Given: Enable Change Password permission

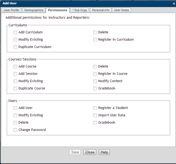Looking at the screenshot, I should click(x=15, y=130).
